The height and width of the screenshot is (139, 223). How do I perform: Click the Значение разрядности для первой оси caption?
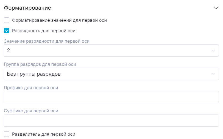point(47,41)
